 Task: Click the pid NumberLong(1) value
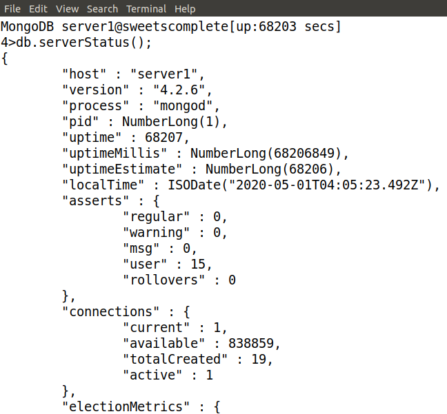173,122
